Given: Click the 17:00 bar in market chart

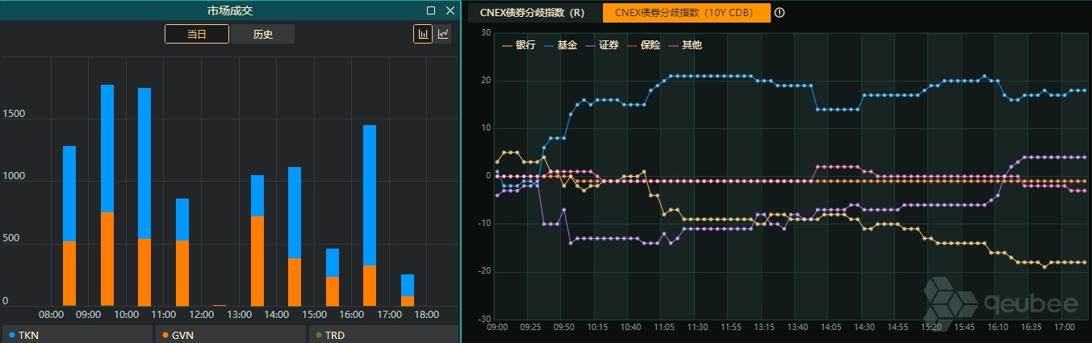Looking at the screenshot, I should coord(408,291).
